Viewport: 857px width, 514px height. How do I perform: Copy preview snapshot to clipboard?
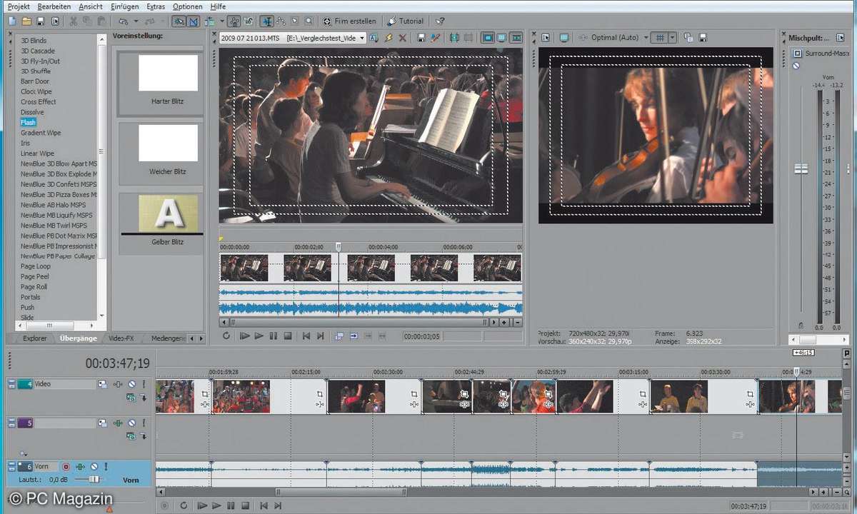tap(688, 38)
